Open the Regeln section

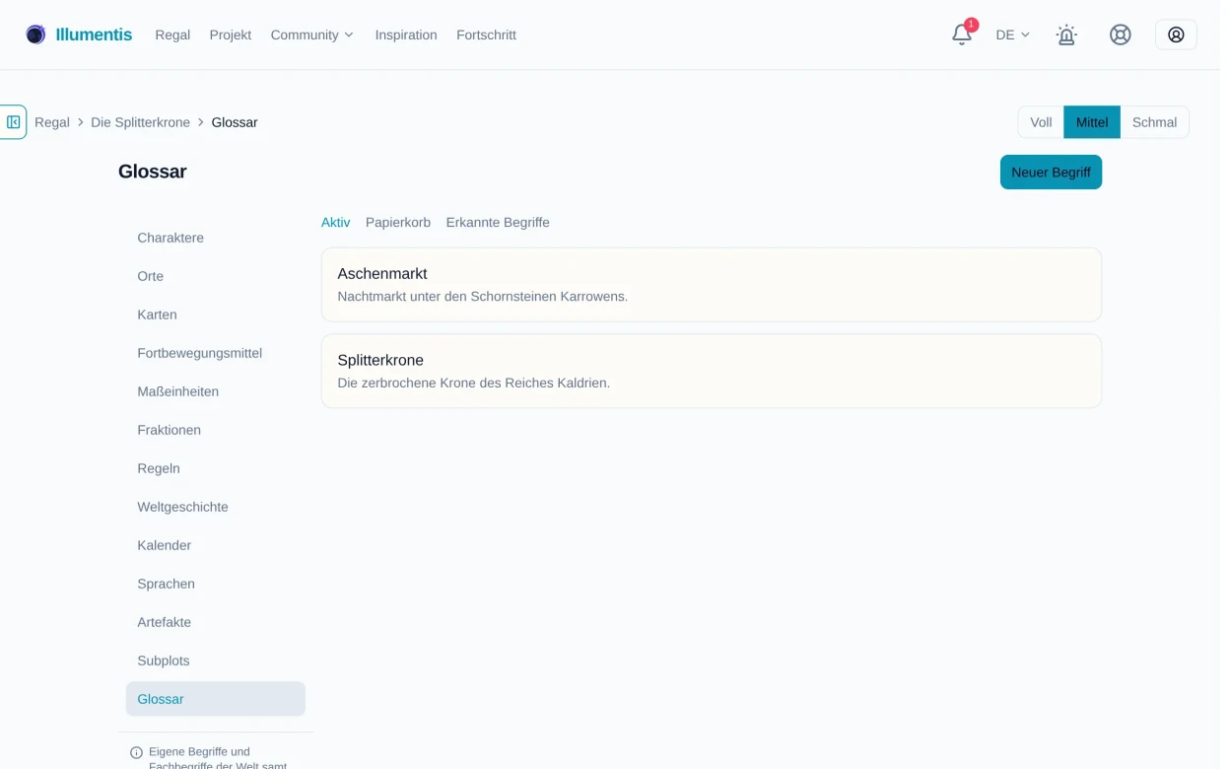pyautogui.click(x=216, y=468)
